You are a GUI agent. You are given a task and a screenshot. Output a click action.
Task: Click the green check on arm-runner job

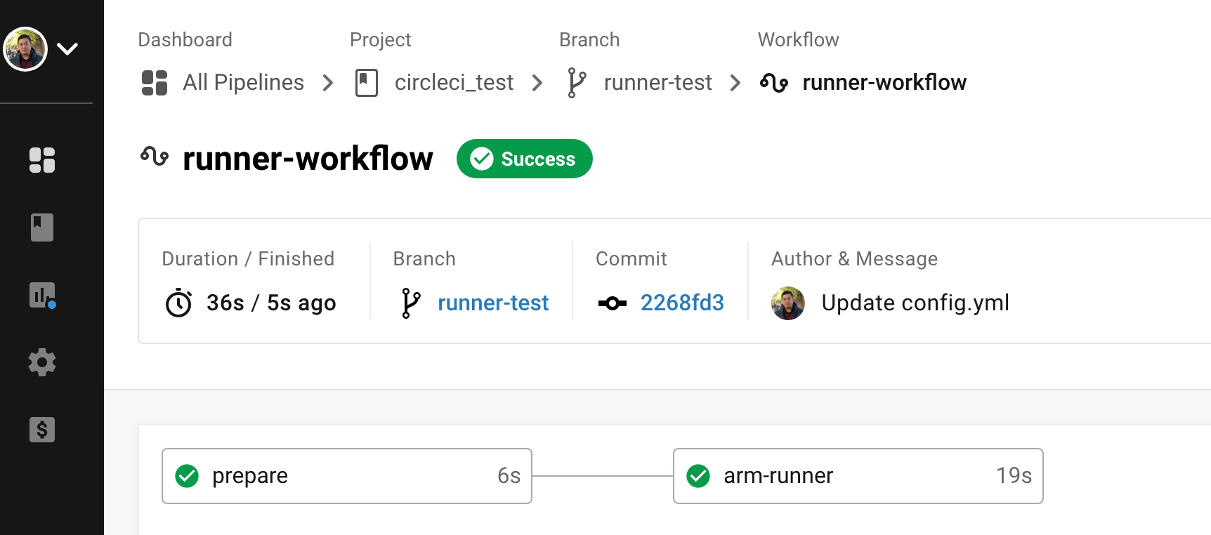coord(698,476)
